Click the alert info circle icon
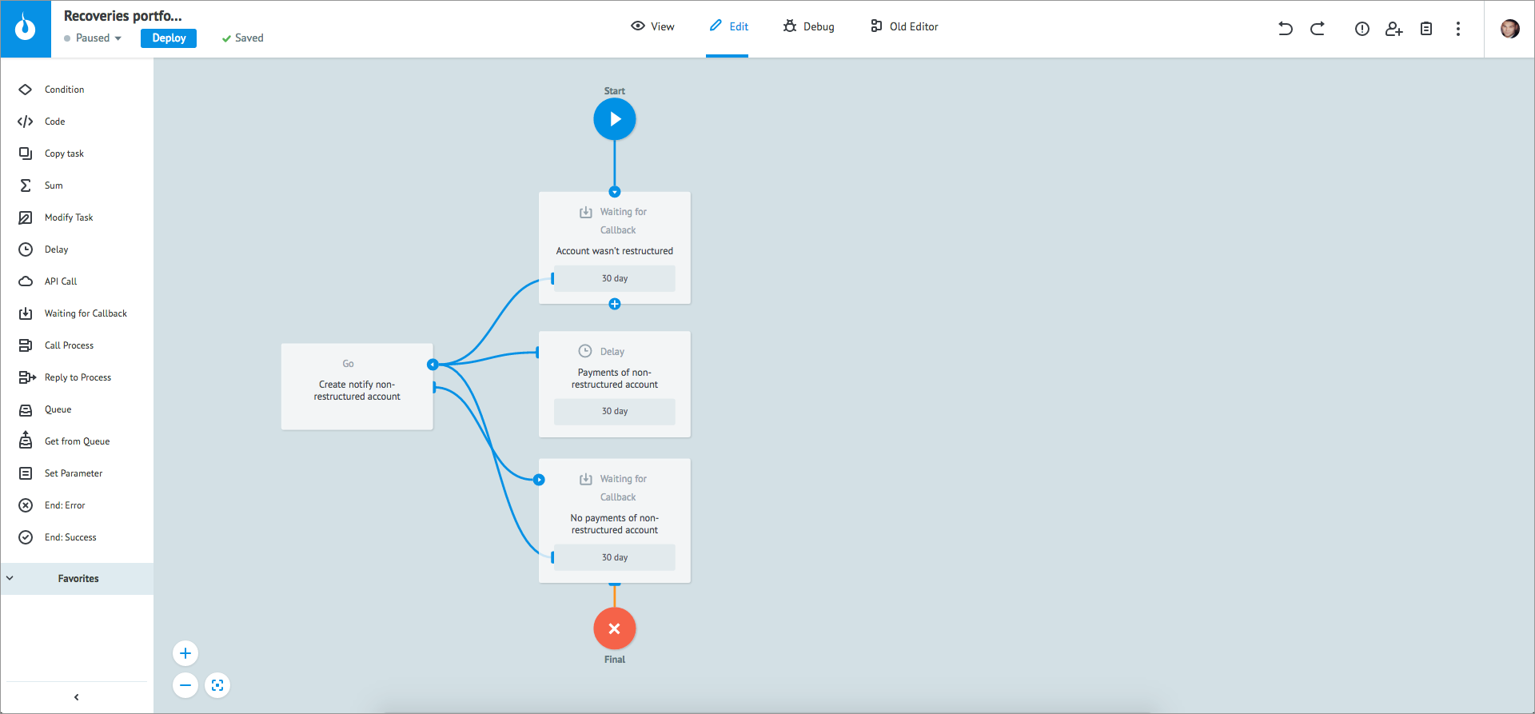 tap(1362, 29)
